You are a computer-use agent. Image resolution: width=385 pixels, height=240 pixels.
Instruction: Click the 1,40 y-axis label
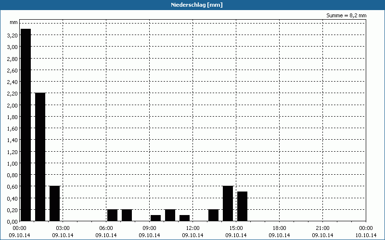tap(13, 140)
